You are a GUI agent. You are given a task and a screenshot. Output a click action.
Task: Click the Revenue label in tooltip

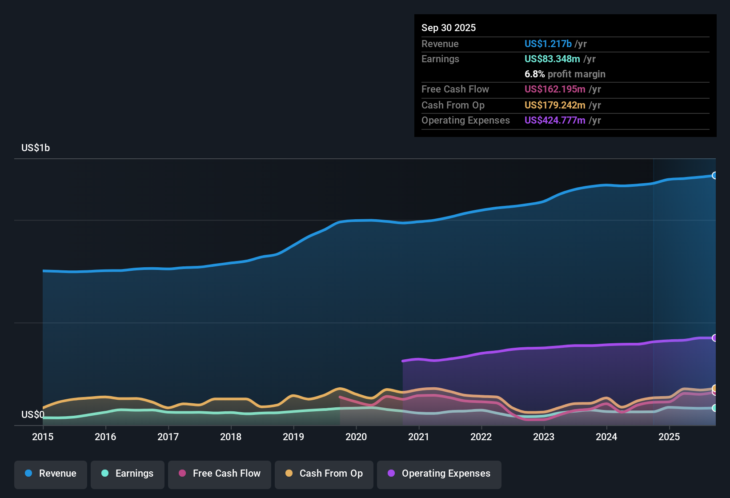pos(440,44)
